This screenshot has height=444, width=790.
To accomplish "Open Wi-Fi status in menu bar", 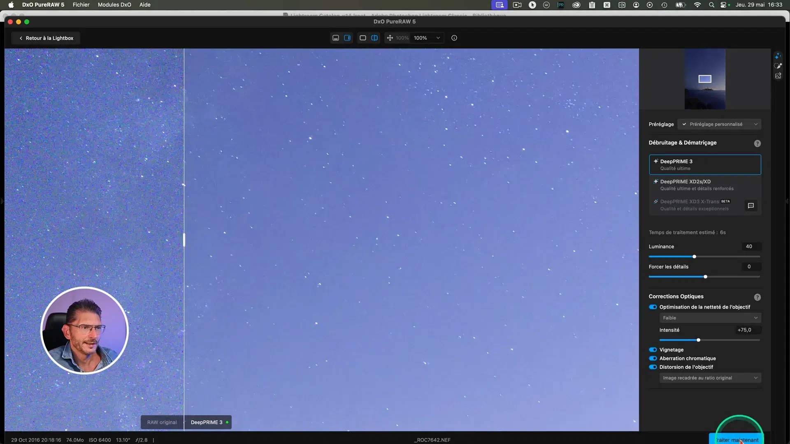I will 697,5.
